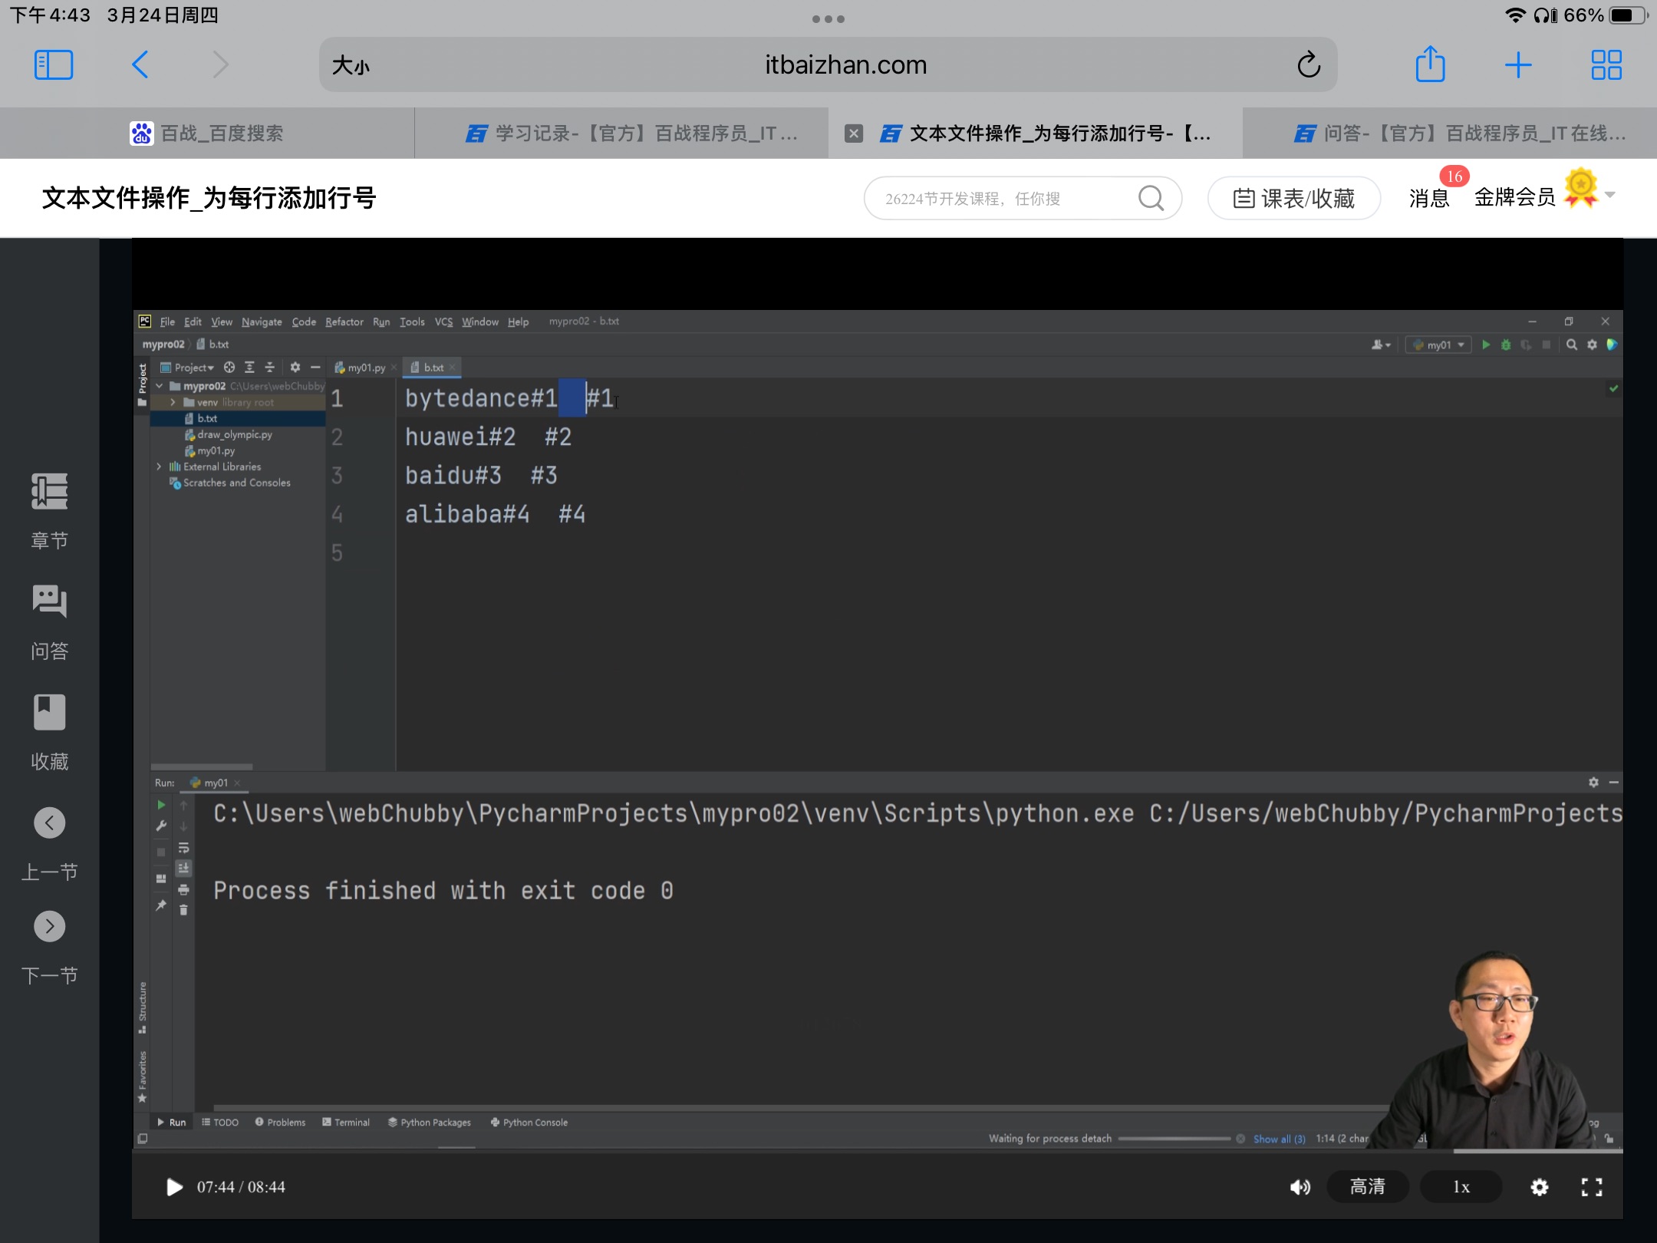Change the 高清 video quality
This screenshot has height=1243, width=1657.
coord(1368,1187)
